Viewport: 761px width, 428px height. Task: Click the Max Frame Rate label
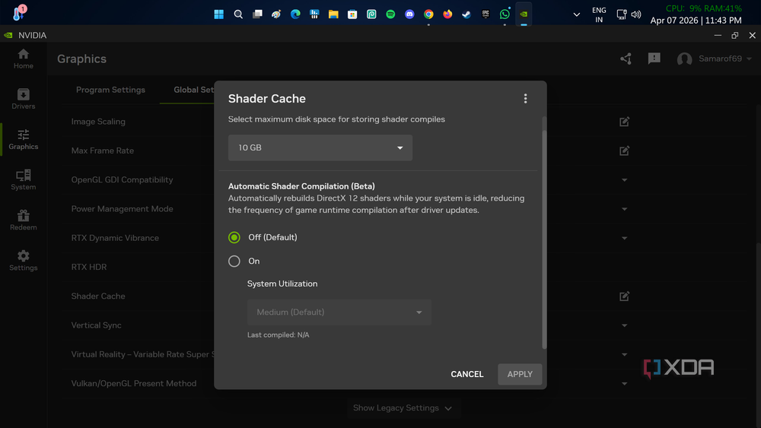click(x=103, y=151)
